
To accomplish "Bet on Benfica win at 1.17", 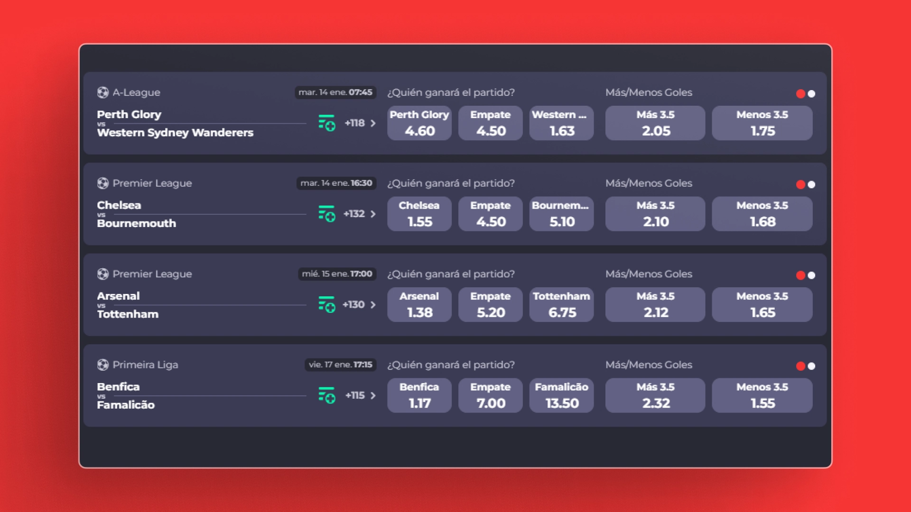I will pos(419,395).
